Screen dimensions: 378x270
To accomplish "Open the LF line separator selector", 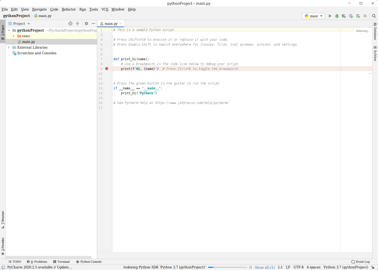I will coord(288,267).
